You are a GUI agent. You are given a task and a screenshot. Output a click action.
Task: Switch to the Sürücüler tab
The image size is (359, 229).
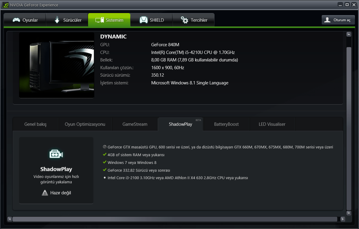pyautogui.click(x=67, y=20)
